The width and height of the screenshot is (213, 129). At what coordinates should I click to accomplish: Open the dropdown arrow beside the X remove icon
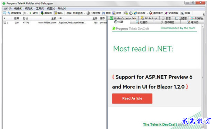(27, 13)
